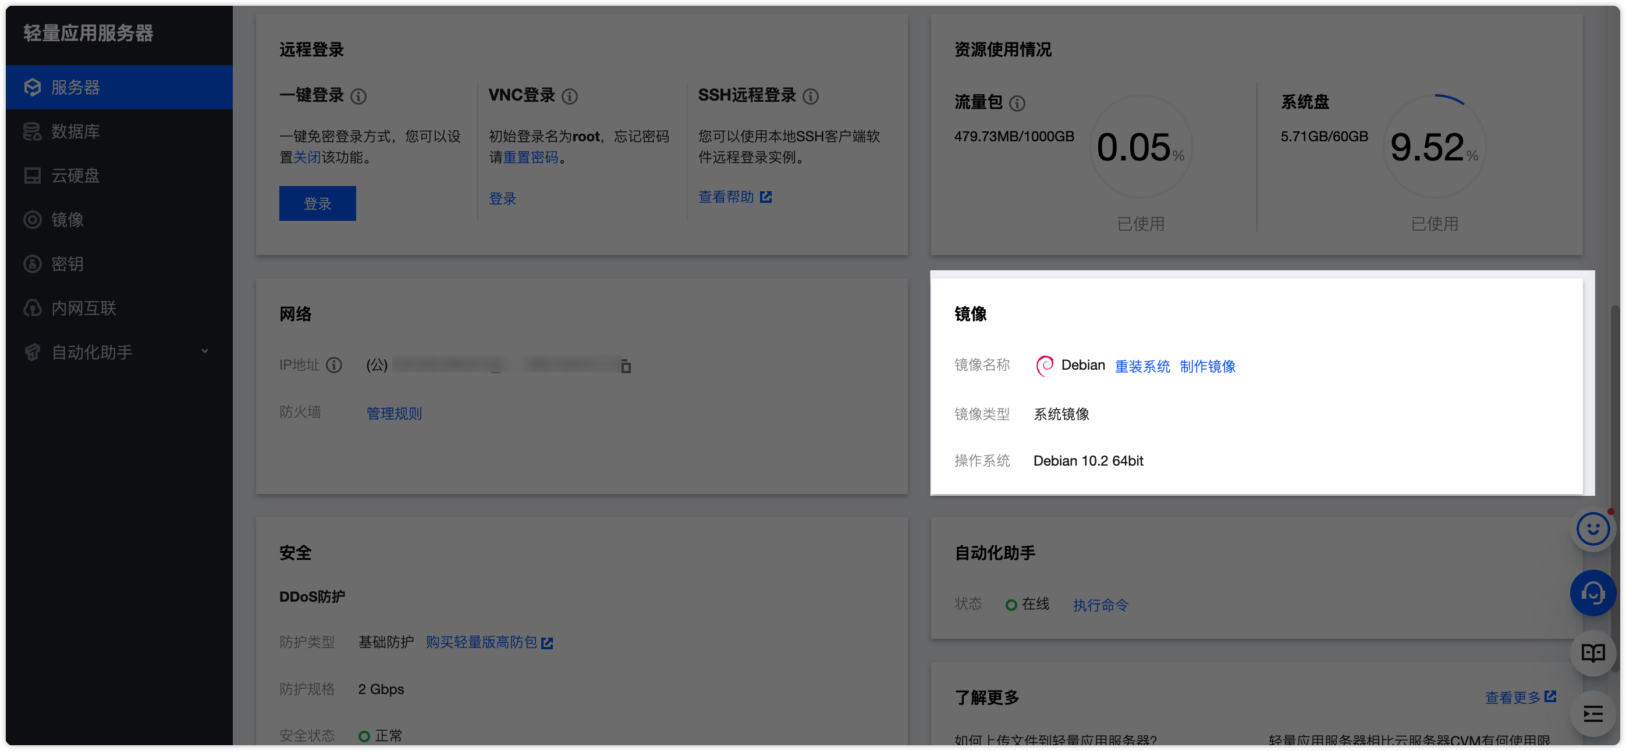
Task: Open the 服务器 sidebar item
Action: (119, 87)
